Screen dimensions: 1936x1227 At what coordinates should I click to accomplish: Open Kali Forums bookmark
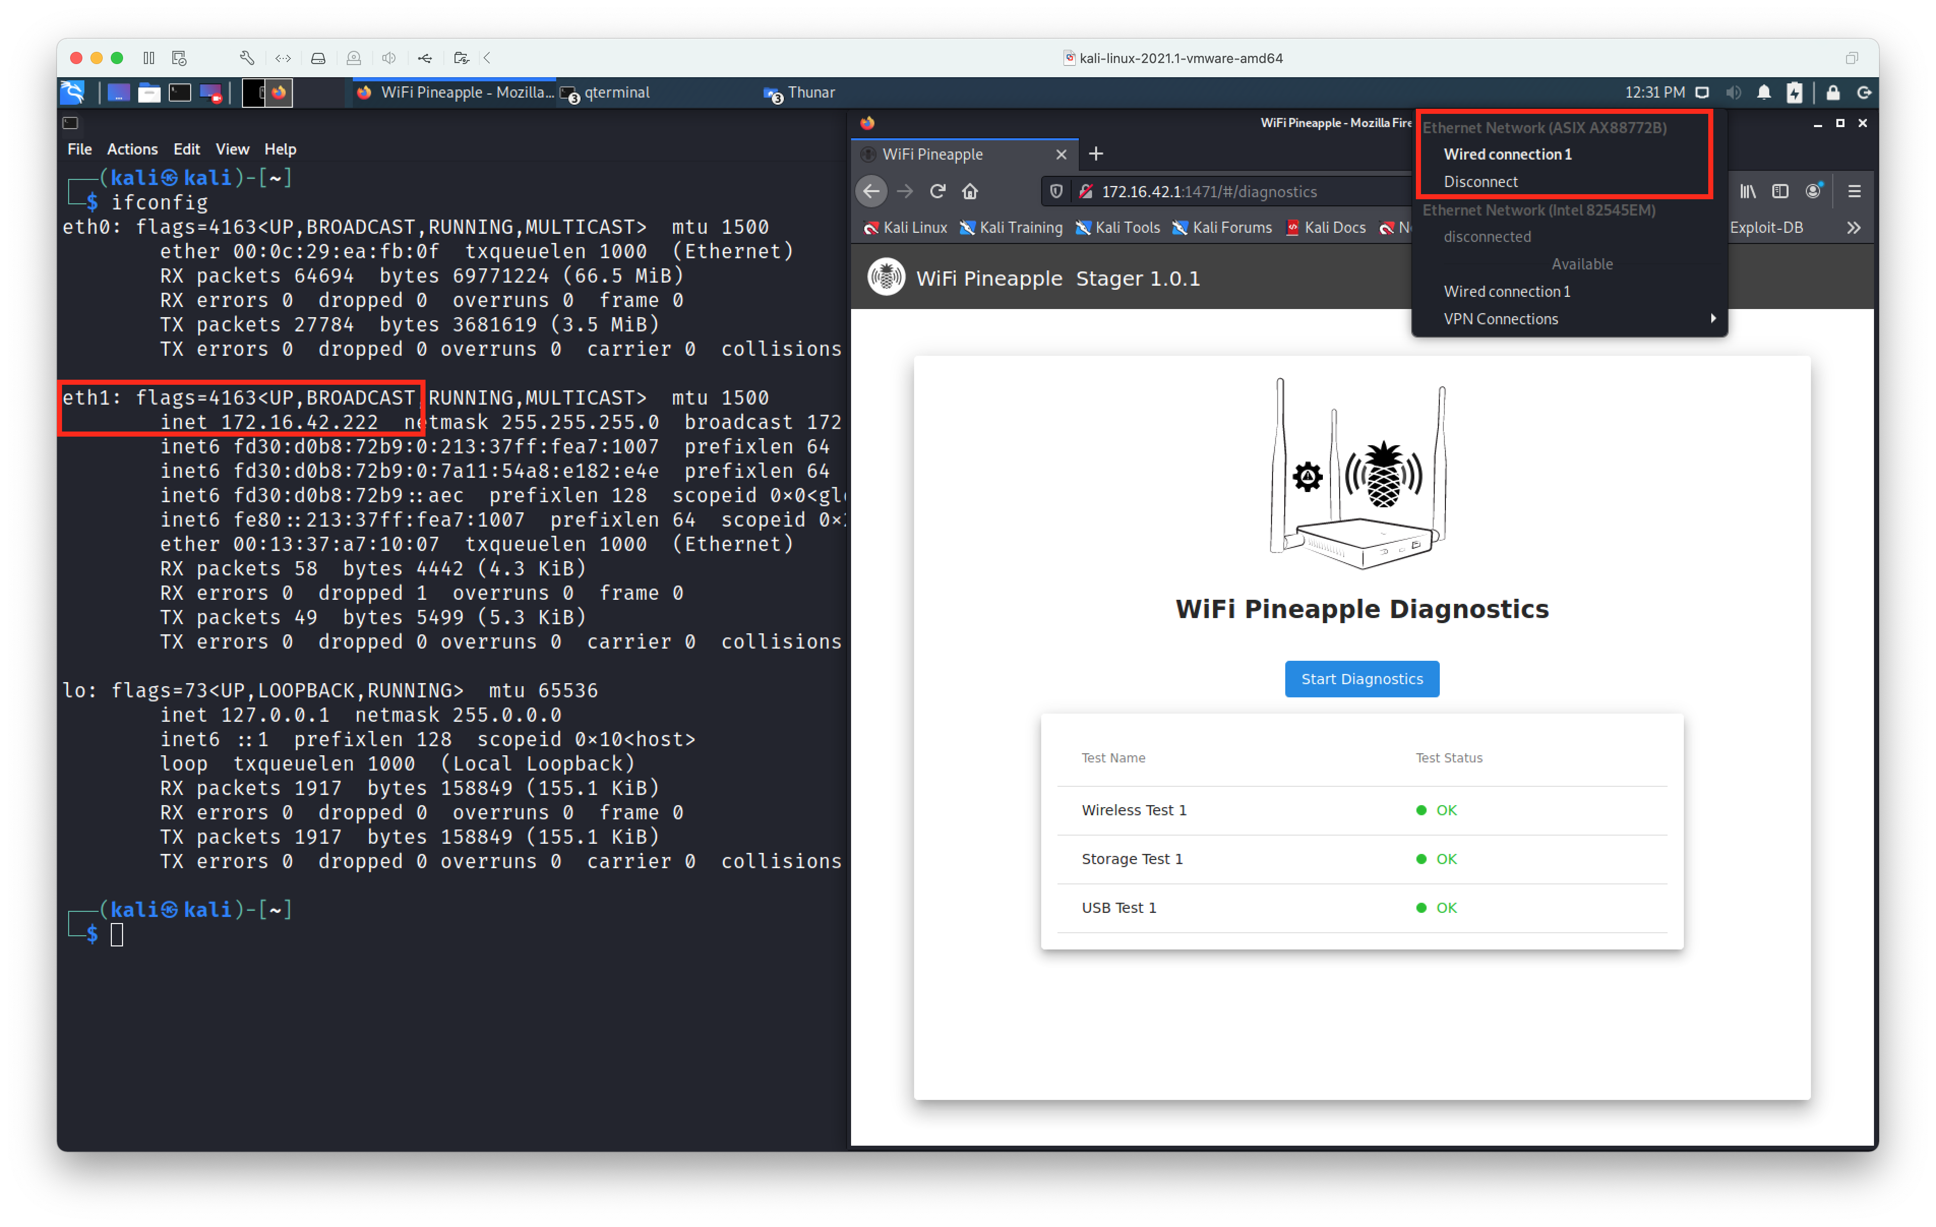(x=1222, y=228)
